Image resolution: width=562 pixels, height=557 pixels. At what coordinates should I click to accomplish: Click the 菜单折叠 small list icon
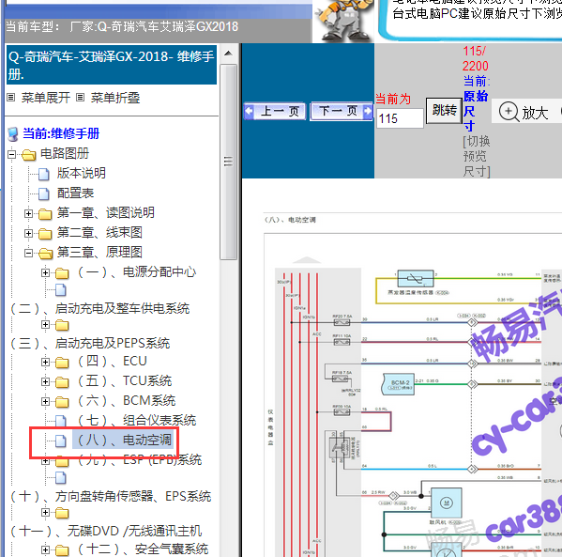81,98
